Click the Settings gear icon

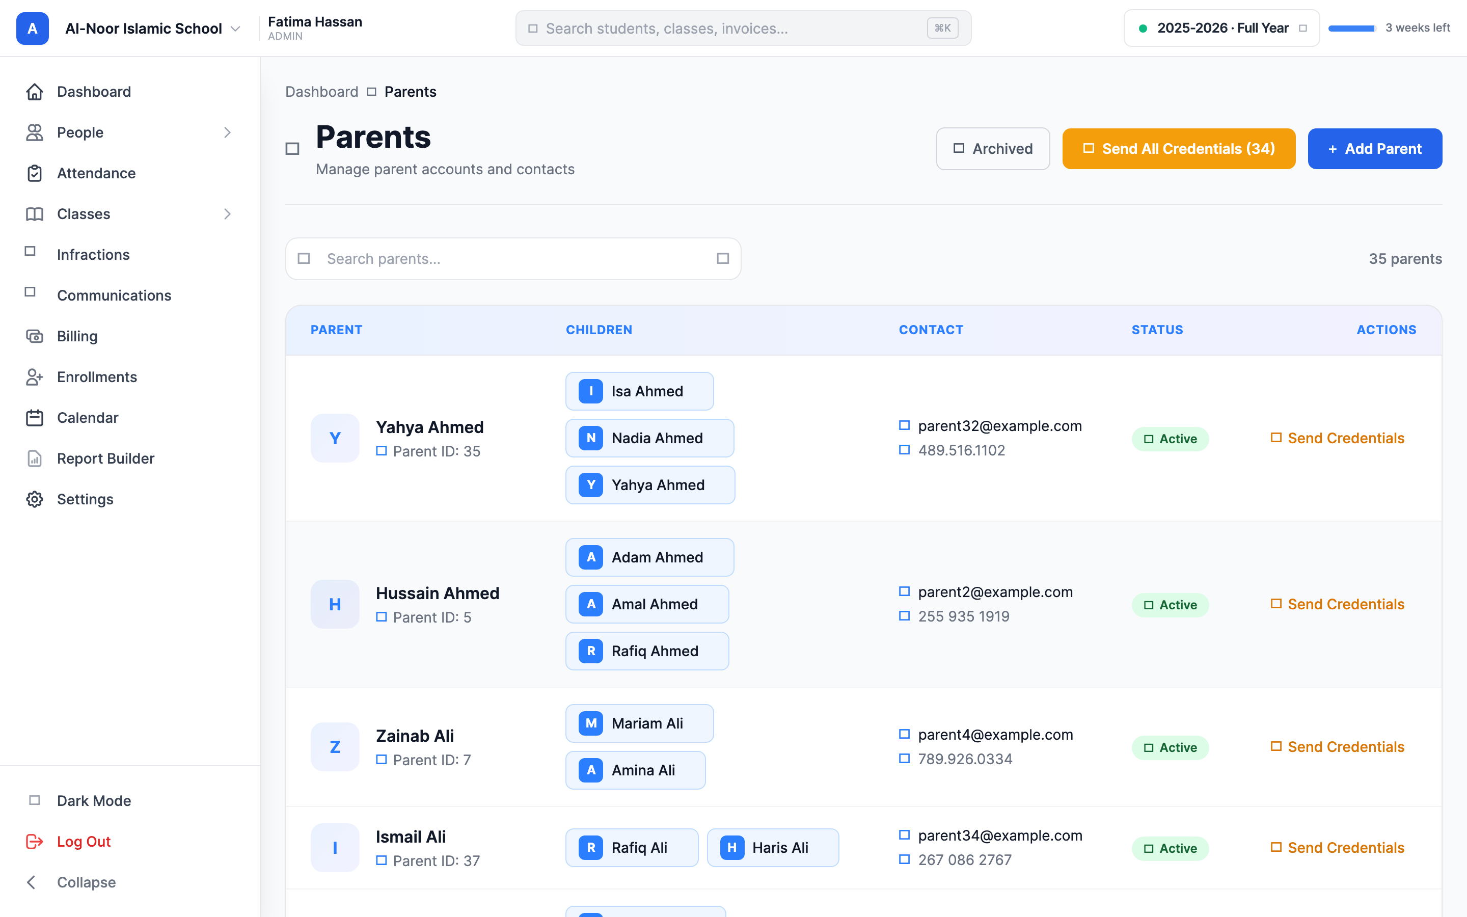35,499
